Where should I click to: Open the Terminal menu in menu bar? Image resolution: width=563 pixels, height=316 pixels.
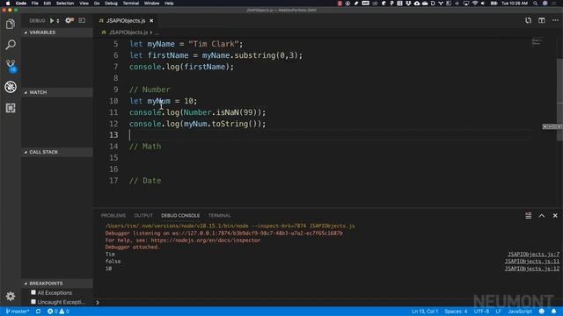(x=131, y=4)
